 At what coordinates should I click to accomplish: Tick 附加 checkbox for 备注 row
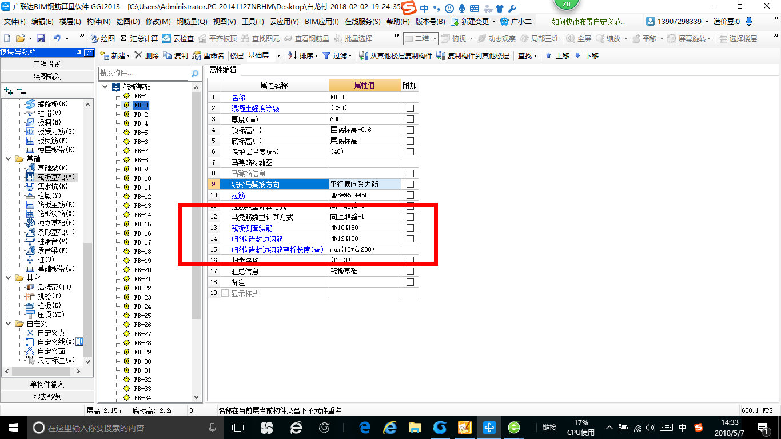[410, 282]
